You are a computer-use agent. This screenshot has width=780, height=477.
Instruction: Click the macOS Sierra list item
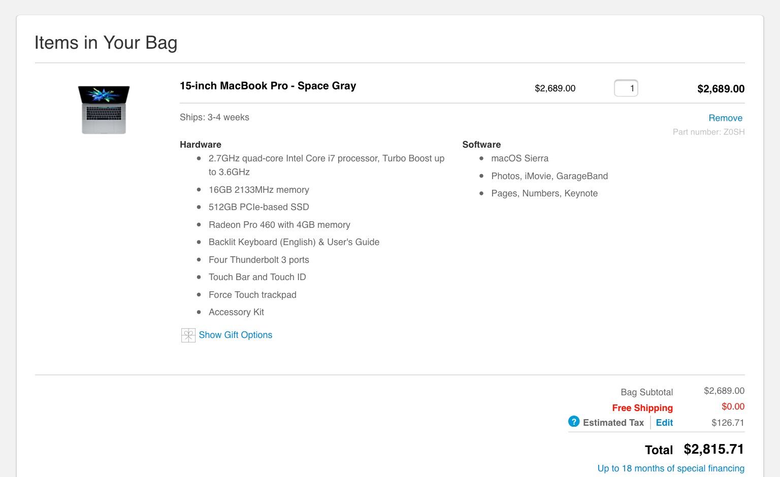point(519,158)
